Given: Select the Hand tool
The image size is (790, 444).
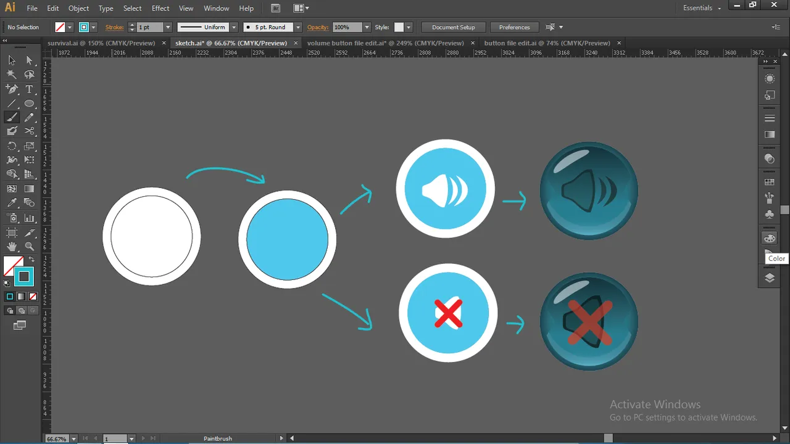Looking at the screenshot, I should coord(12,247).
